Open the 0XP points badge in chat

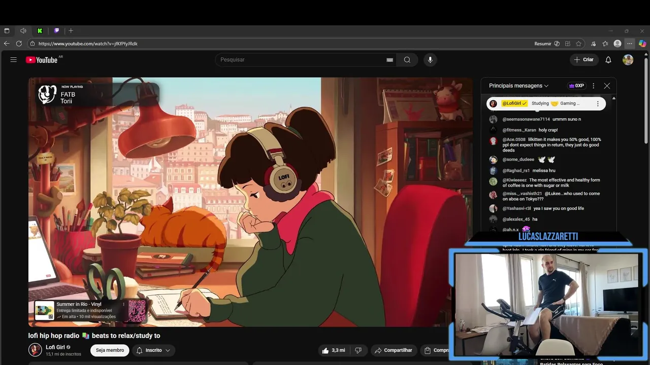tap(576, 86)
